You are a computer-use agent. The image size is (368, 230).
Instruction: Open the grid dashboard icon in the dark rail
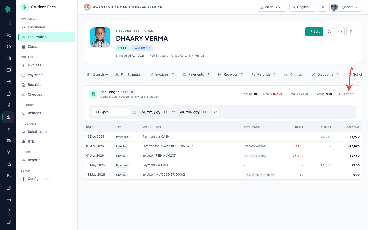point(9,23)
